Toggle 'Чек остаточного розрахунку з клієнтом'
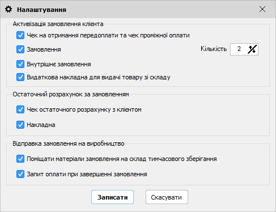276x212 pixels. tap(20, 109)
